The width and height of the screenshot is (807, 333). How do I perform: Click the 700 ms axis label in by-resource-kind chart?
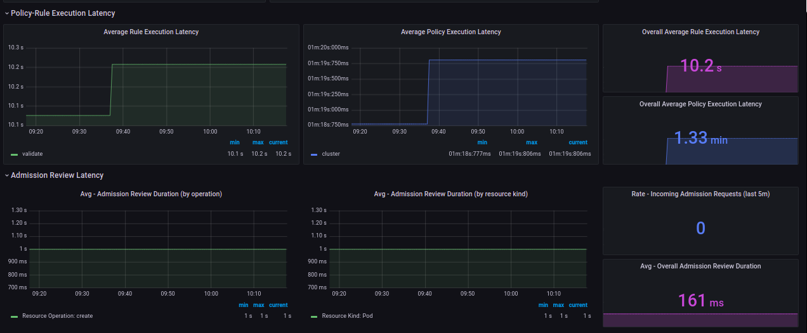pyautogui.click(x=317, y=287)
